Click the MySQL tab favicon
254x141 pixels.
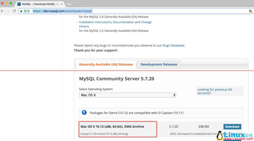(19, 4)
